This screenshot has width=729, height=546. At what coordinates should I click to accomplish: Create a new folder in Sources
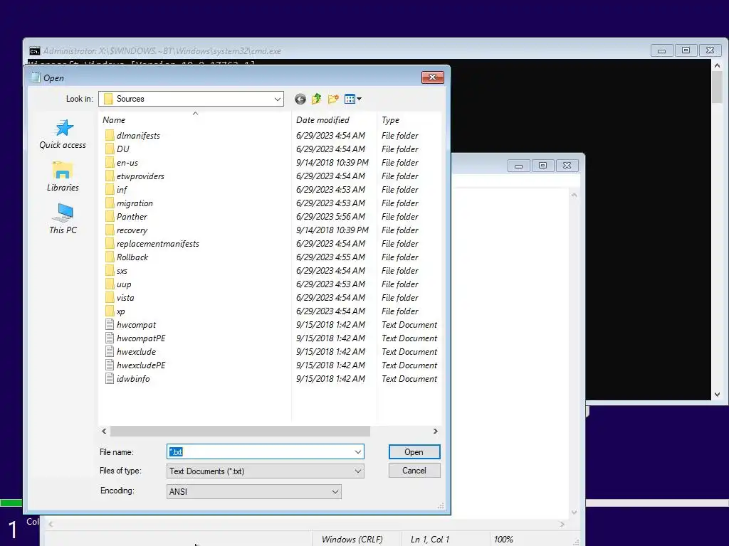pos(333,99)
